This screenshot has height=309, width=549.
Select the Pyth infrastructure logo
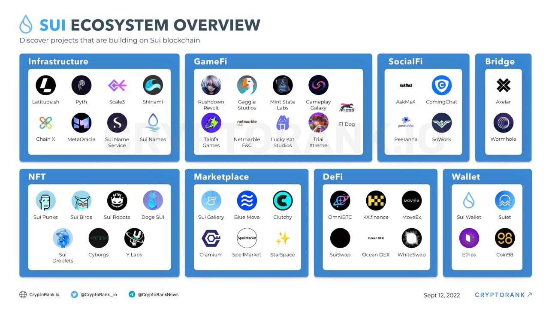tap(81, 85)
